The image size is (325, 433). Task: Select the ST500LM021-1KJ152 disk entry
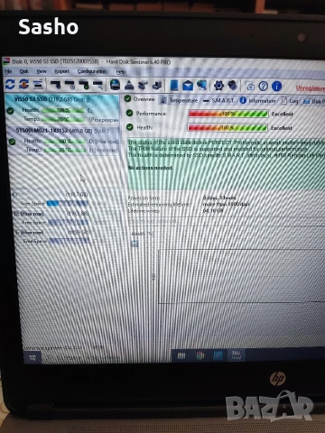(x=63, y=141)
